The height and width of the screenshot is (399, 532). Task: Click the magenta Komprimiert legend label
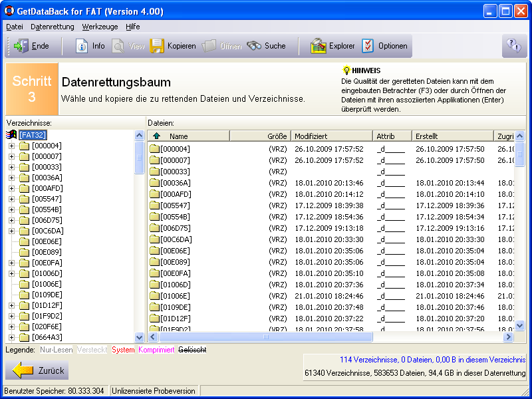(x=156, y=350)
